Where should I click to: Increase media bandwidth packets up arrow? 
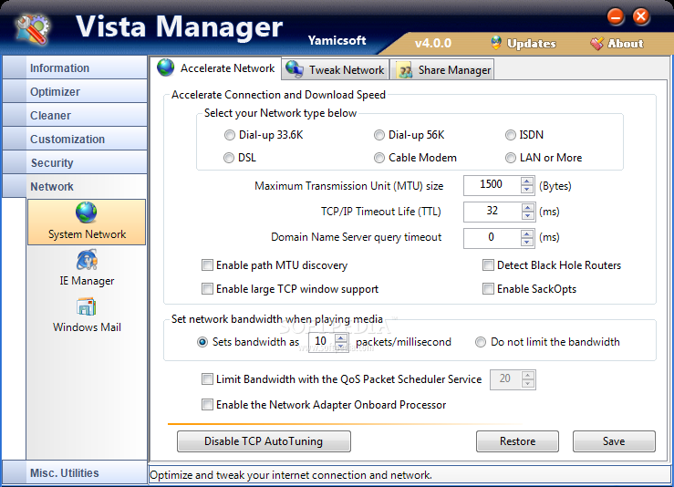point(341,338)
